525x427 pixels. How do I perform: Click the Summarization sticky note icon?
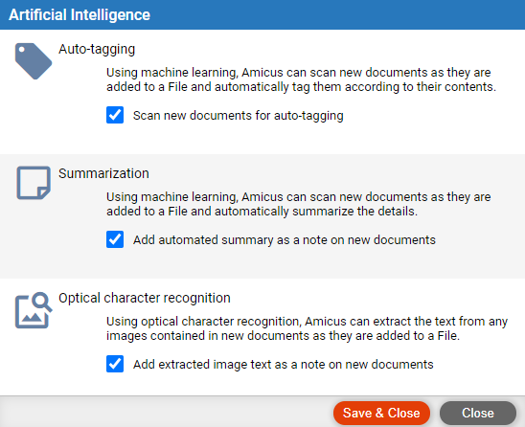[x=34, y=183]
